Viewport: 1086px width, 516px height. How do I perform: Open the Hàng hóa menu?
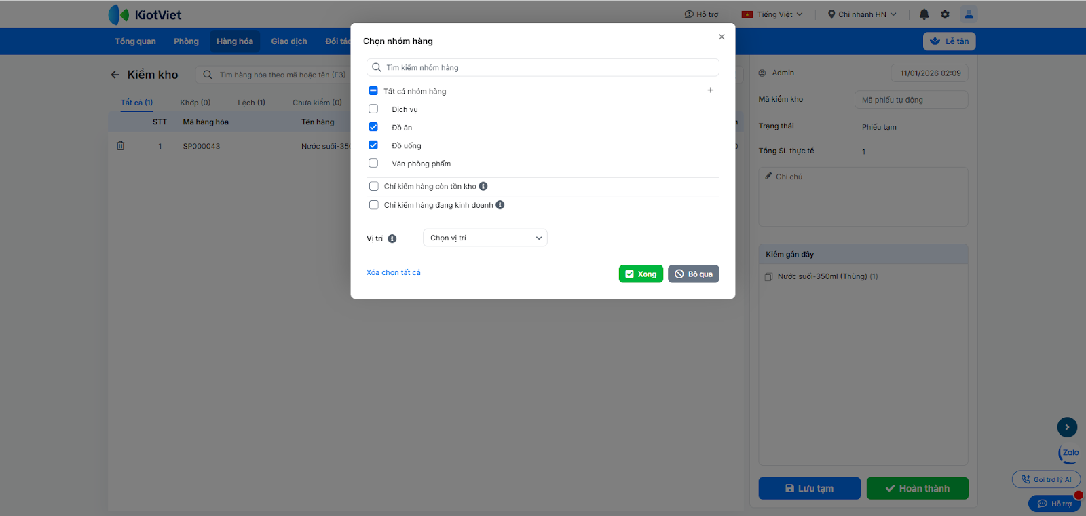(x=235, y=41)
